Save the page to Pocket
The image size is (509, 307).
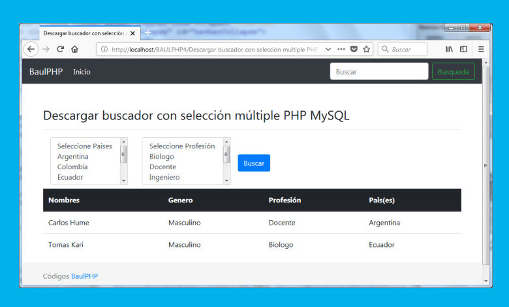354,49
